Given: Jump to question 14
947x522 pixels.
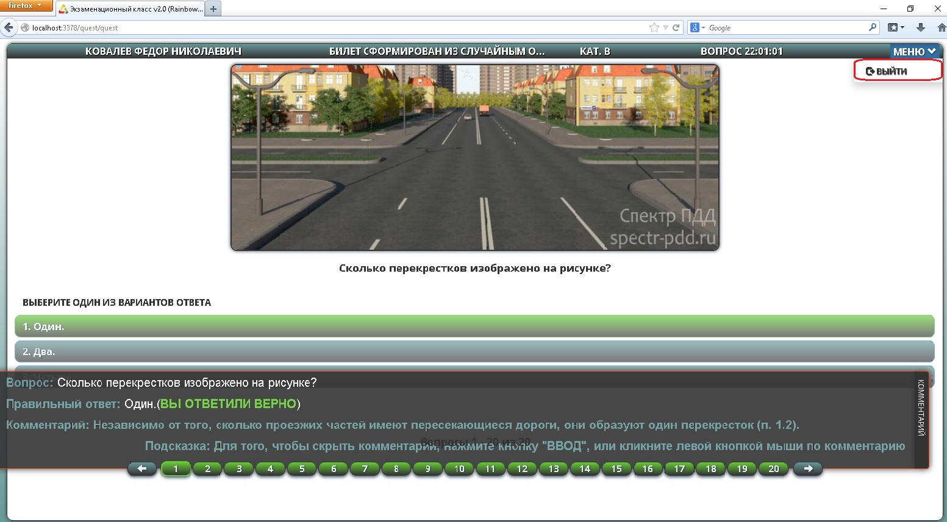Looking at the screenshot, I should pos(585,468).
